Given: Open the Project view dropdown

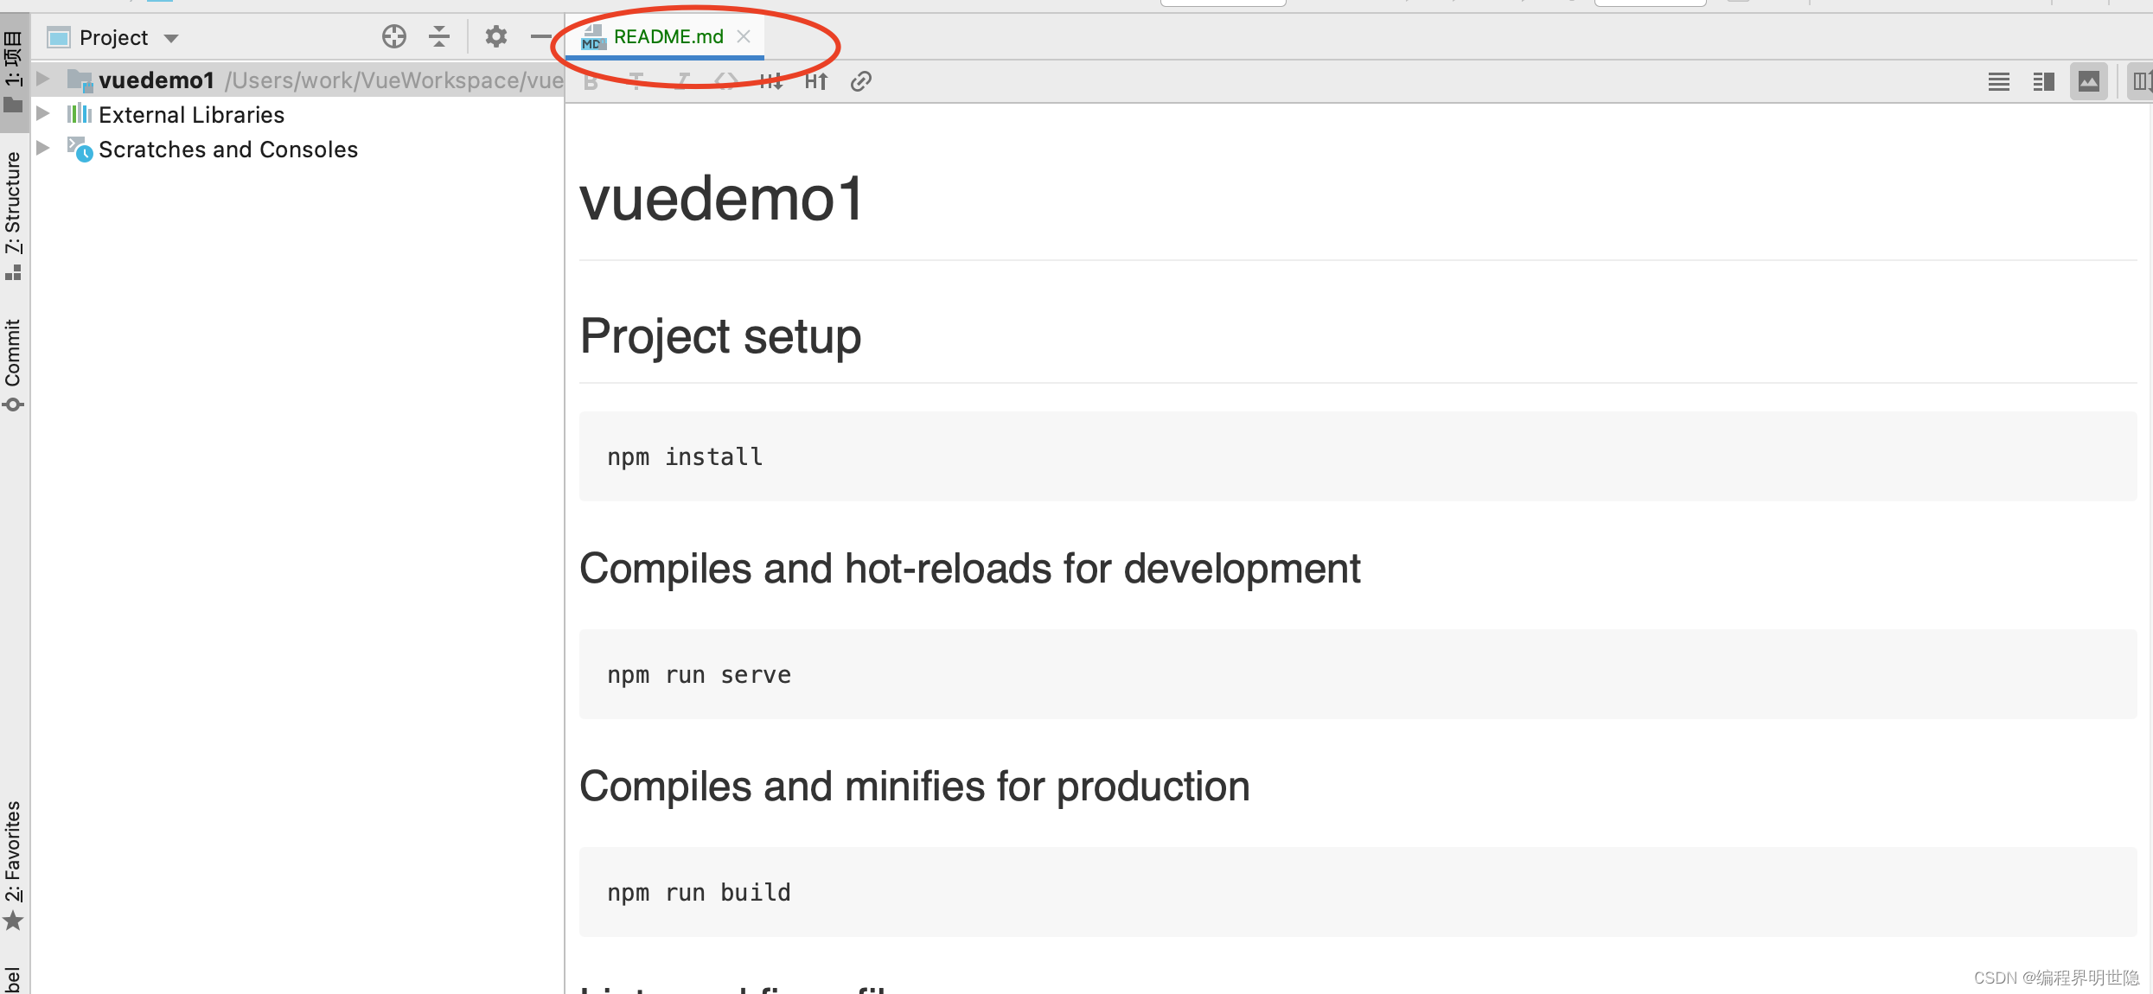Looking at the screenshot, I should 171,38.
